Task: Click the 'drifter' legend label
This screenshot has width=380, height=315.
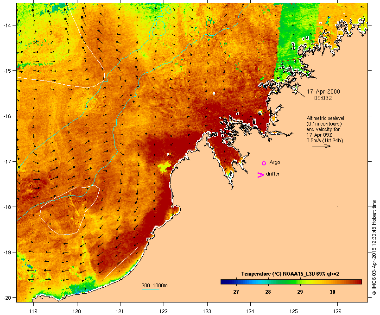Action: pos(272,174)
